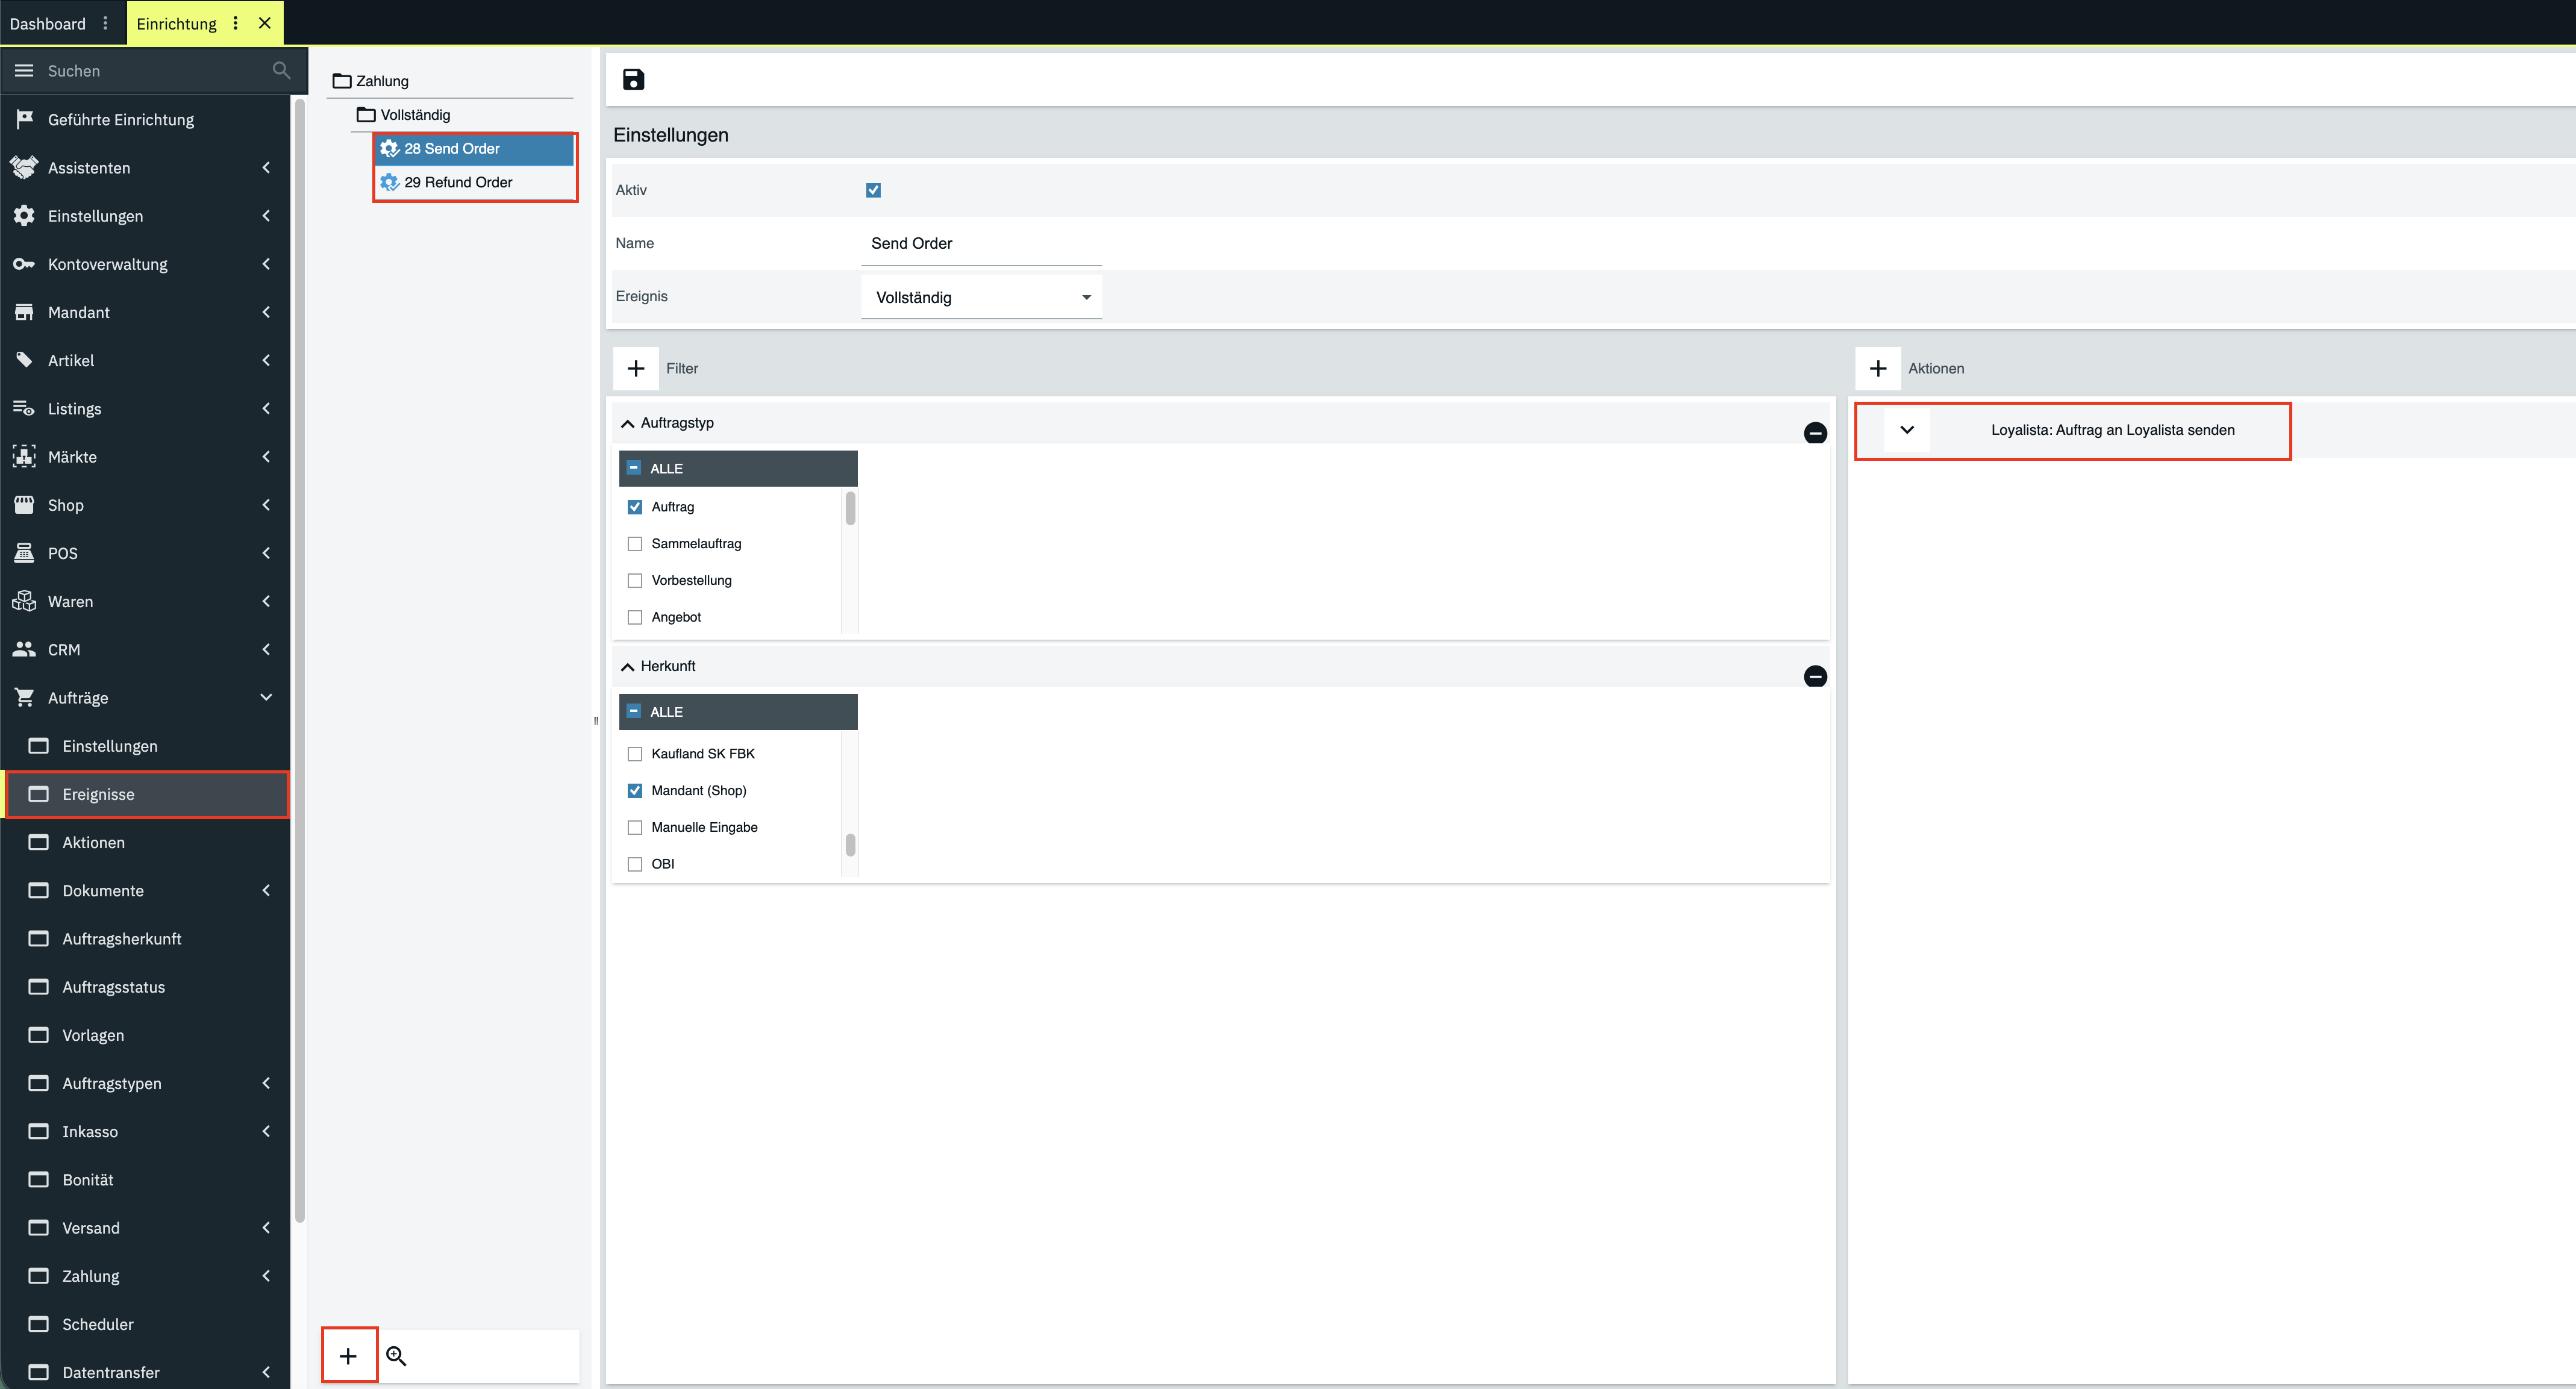This screenshot has width=2576, height=1389.
Task: Uncheck Mandant (Shop) under Herkunft
Action: [634, 791]
